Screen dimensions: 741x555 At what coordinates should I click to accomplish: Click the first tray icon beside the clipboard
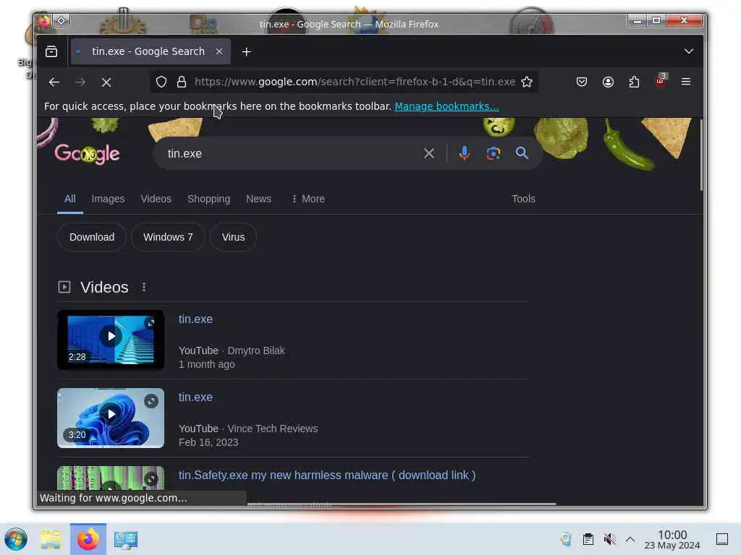[566, 539]
